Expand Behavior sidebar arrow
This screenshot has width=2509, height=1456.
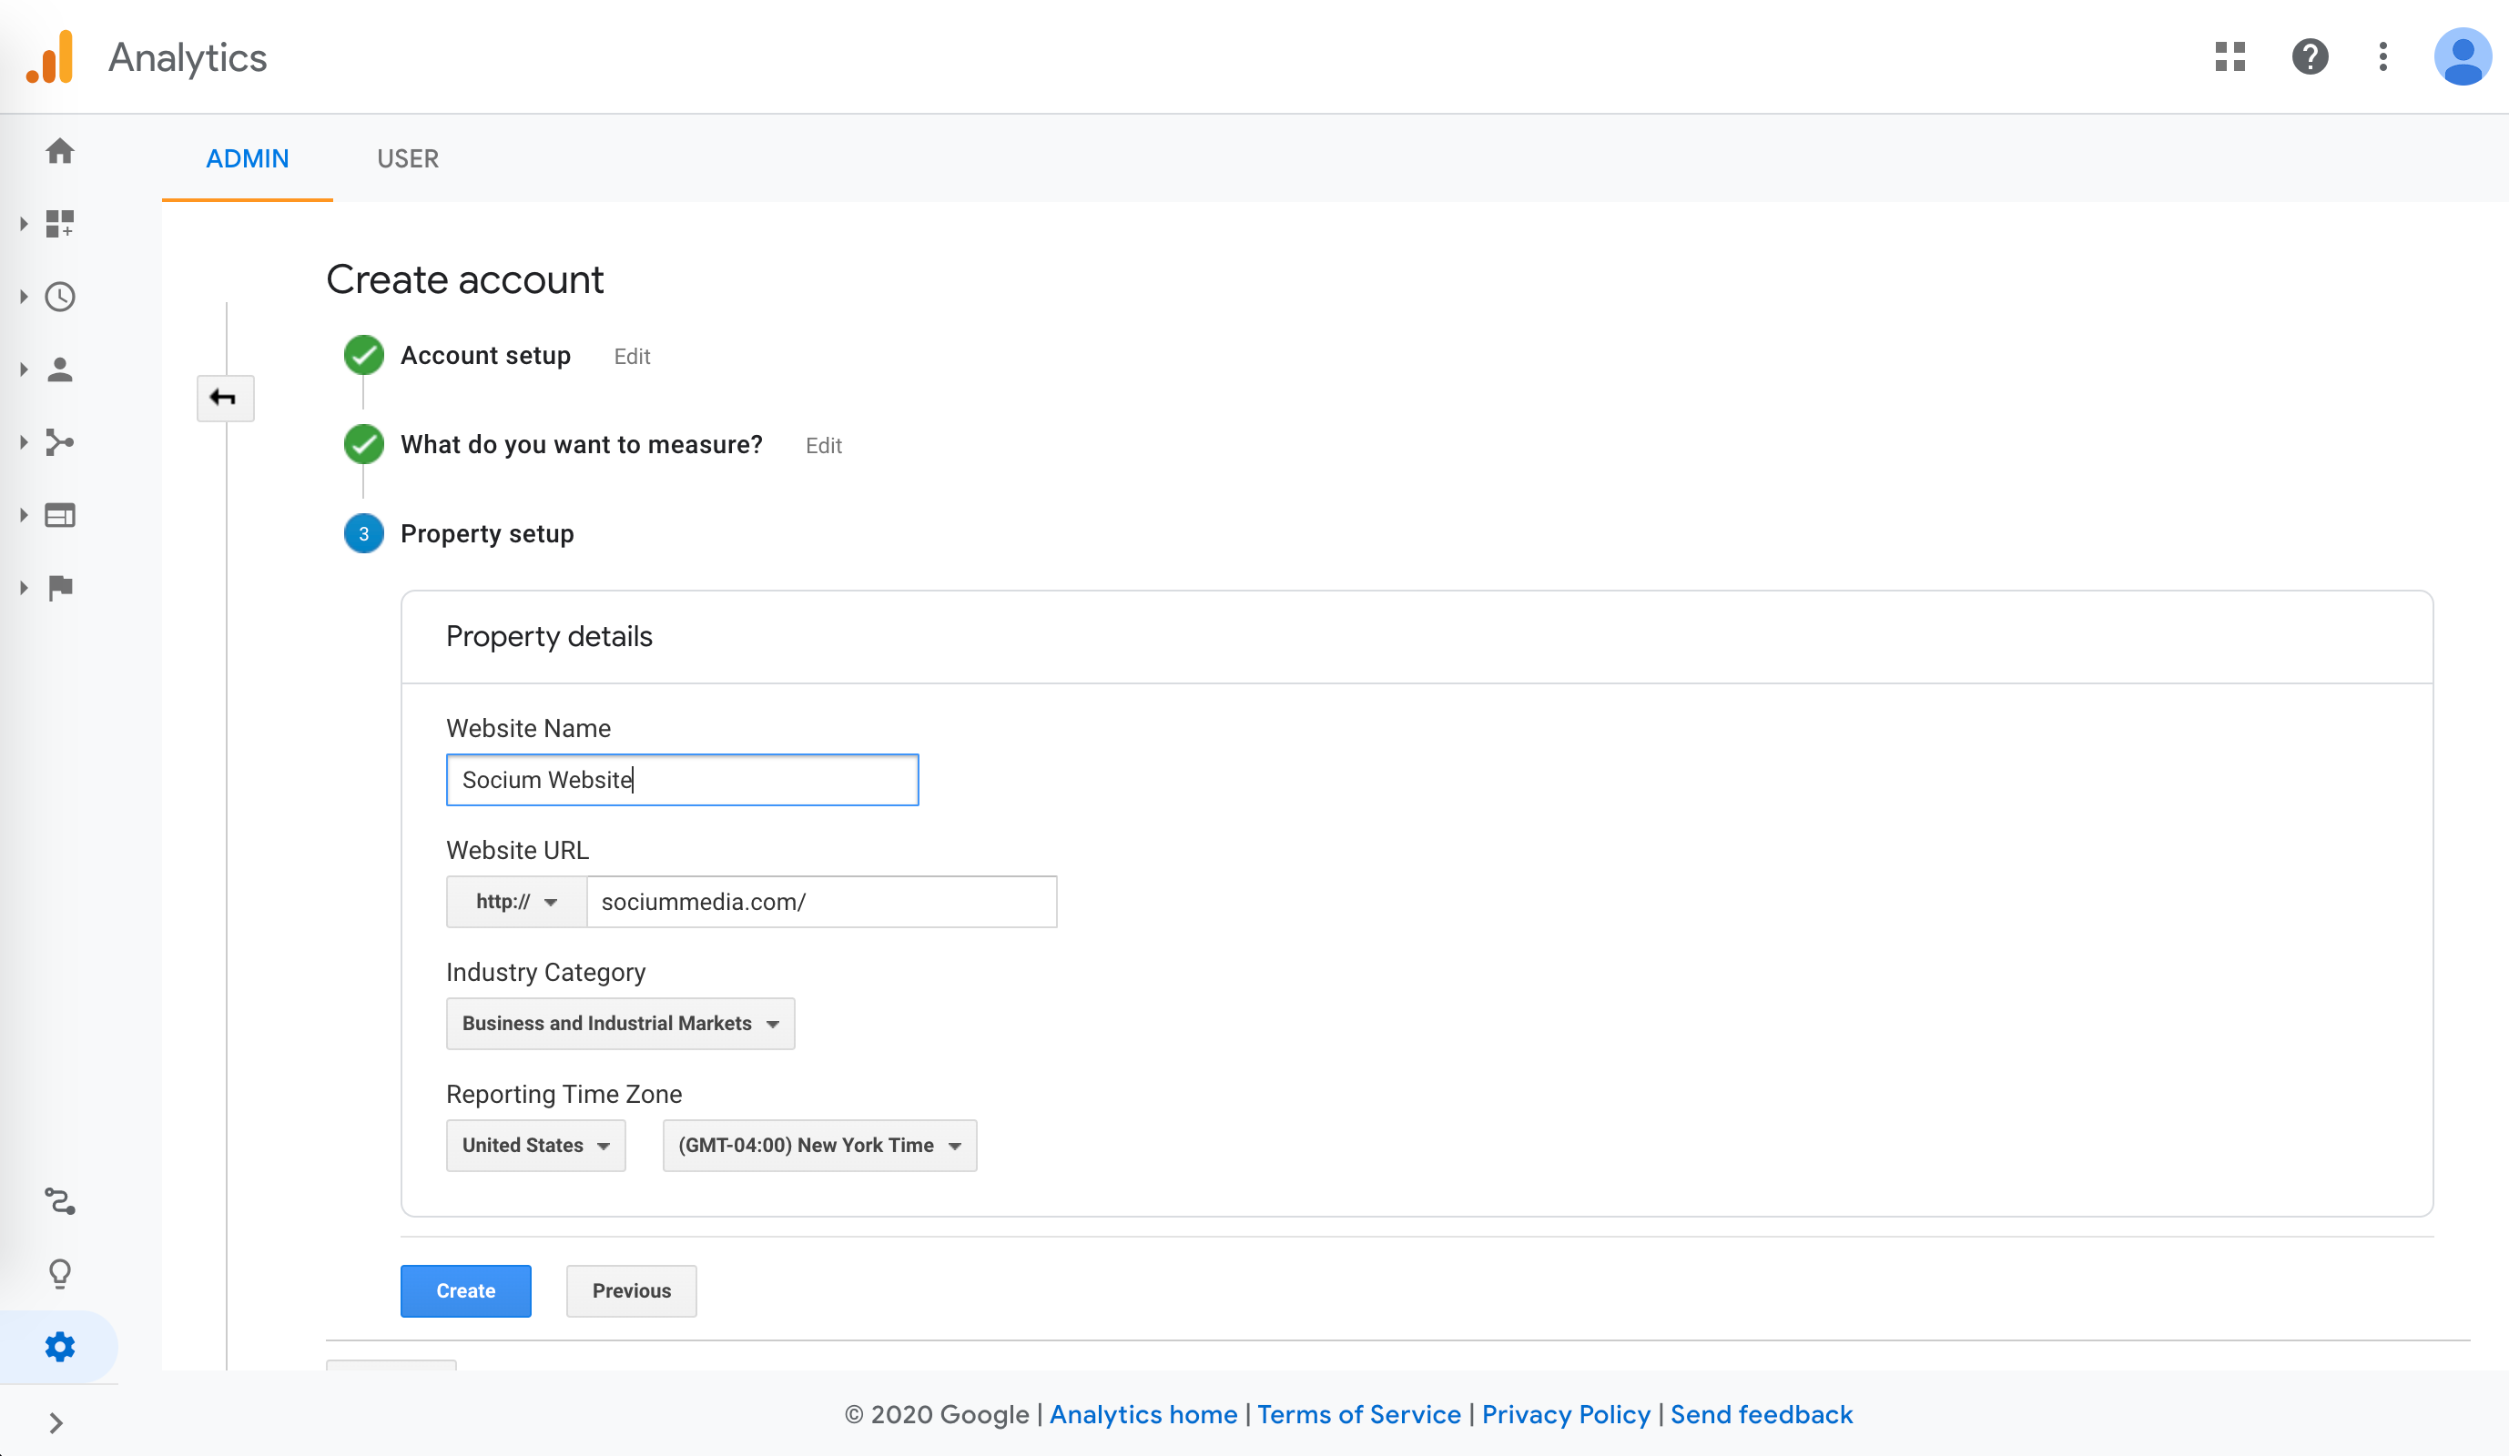tap(24, 514)
